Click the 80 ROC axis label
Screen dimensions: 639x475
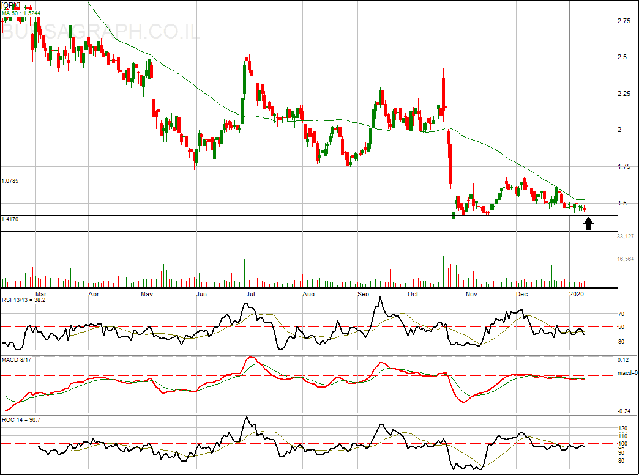point(621,460)
